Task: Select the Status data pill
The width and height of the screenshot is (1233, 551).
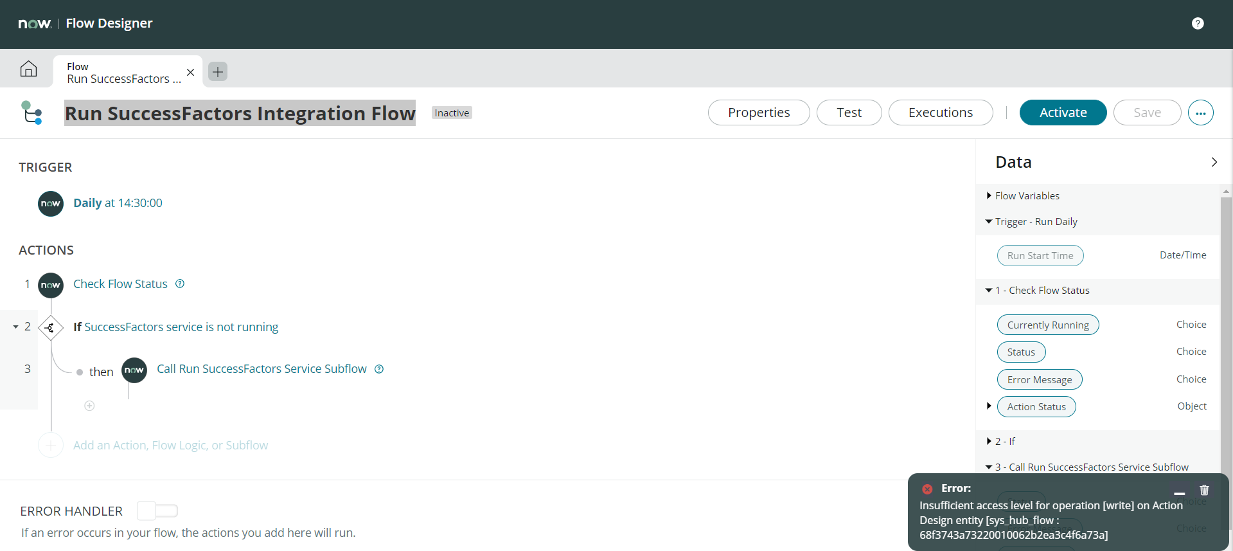Action: (1021, 352)
